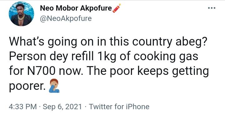
Task: Open the three-dot more options menu
Action: (x=212, y=8)
